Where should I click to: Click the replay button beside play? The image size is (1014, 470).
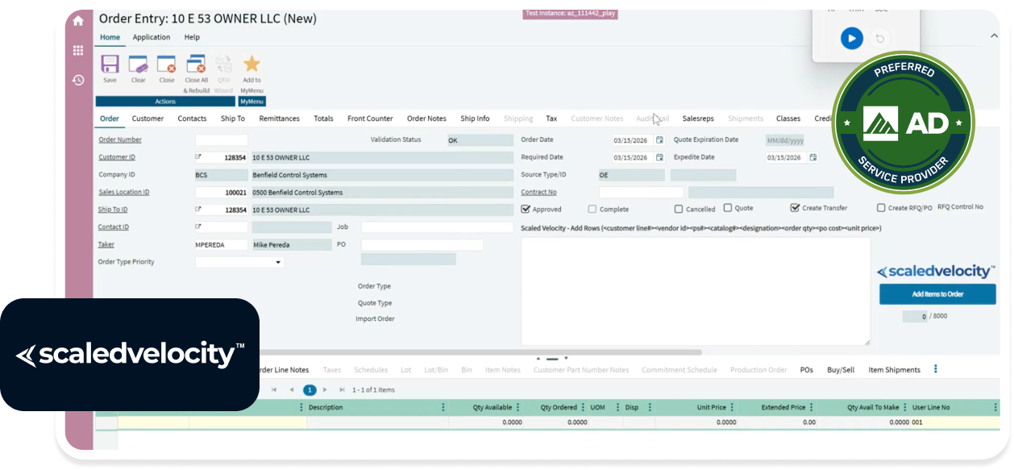880,38
